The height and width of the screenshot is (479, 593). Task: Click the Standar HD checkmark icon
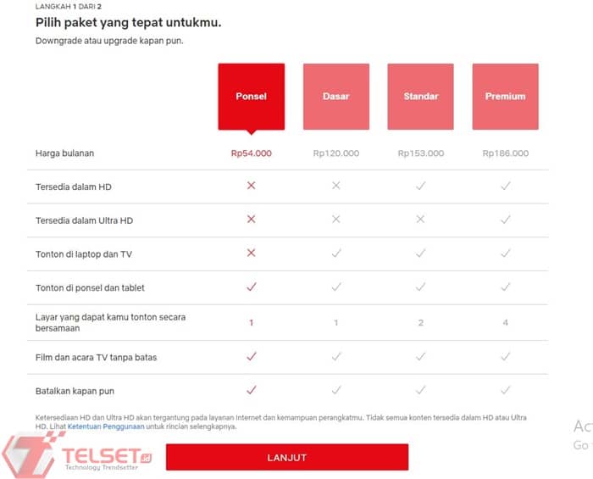click(x=420, y=186)
